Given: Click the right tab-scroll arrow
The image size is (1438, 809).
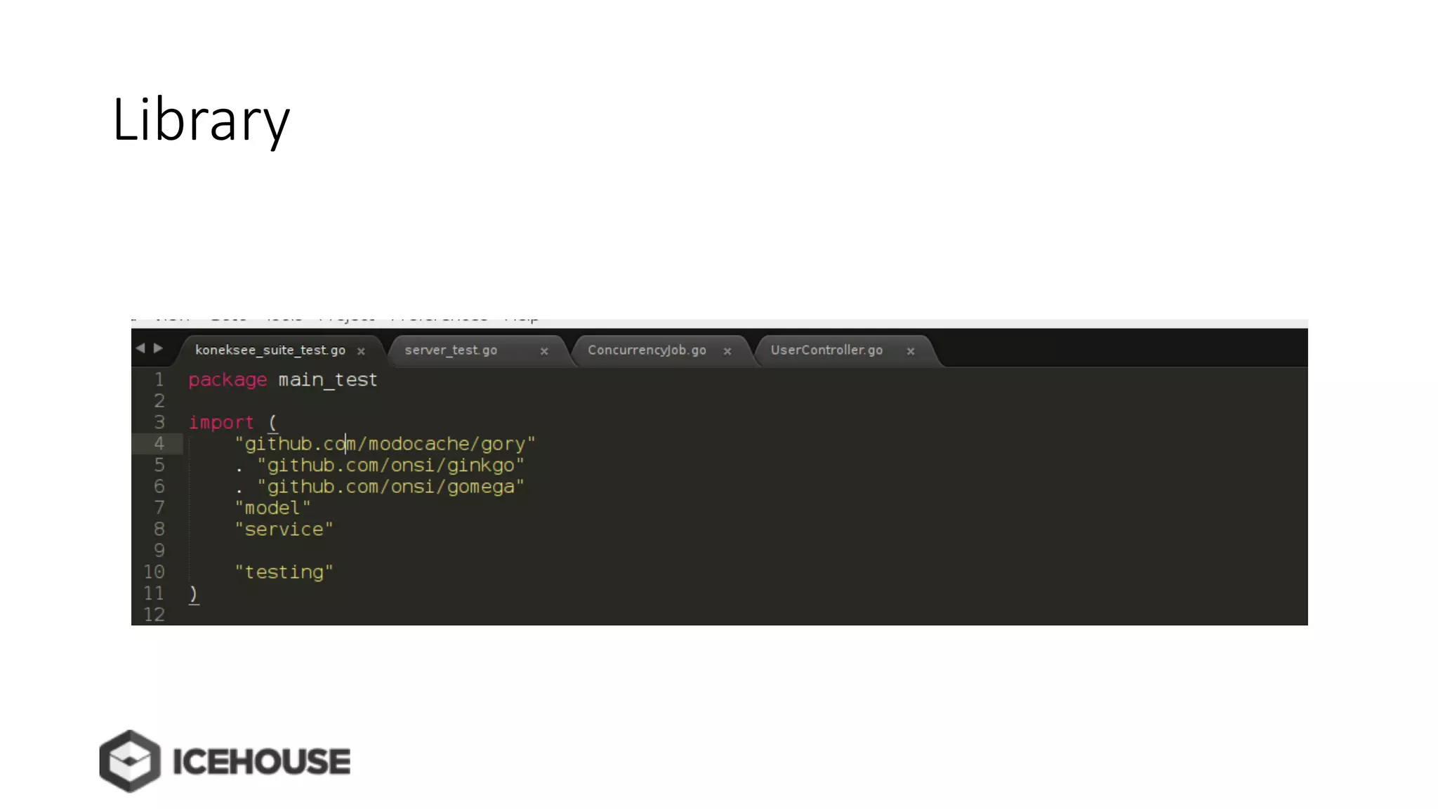Looking at the screenshot, I should coord(159,348).
